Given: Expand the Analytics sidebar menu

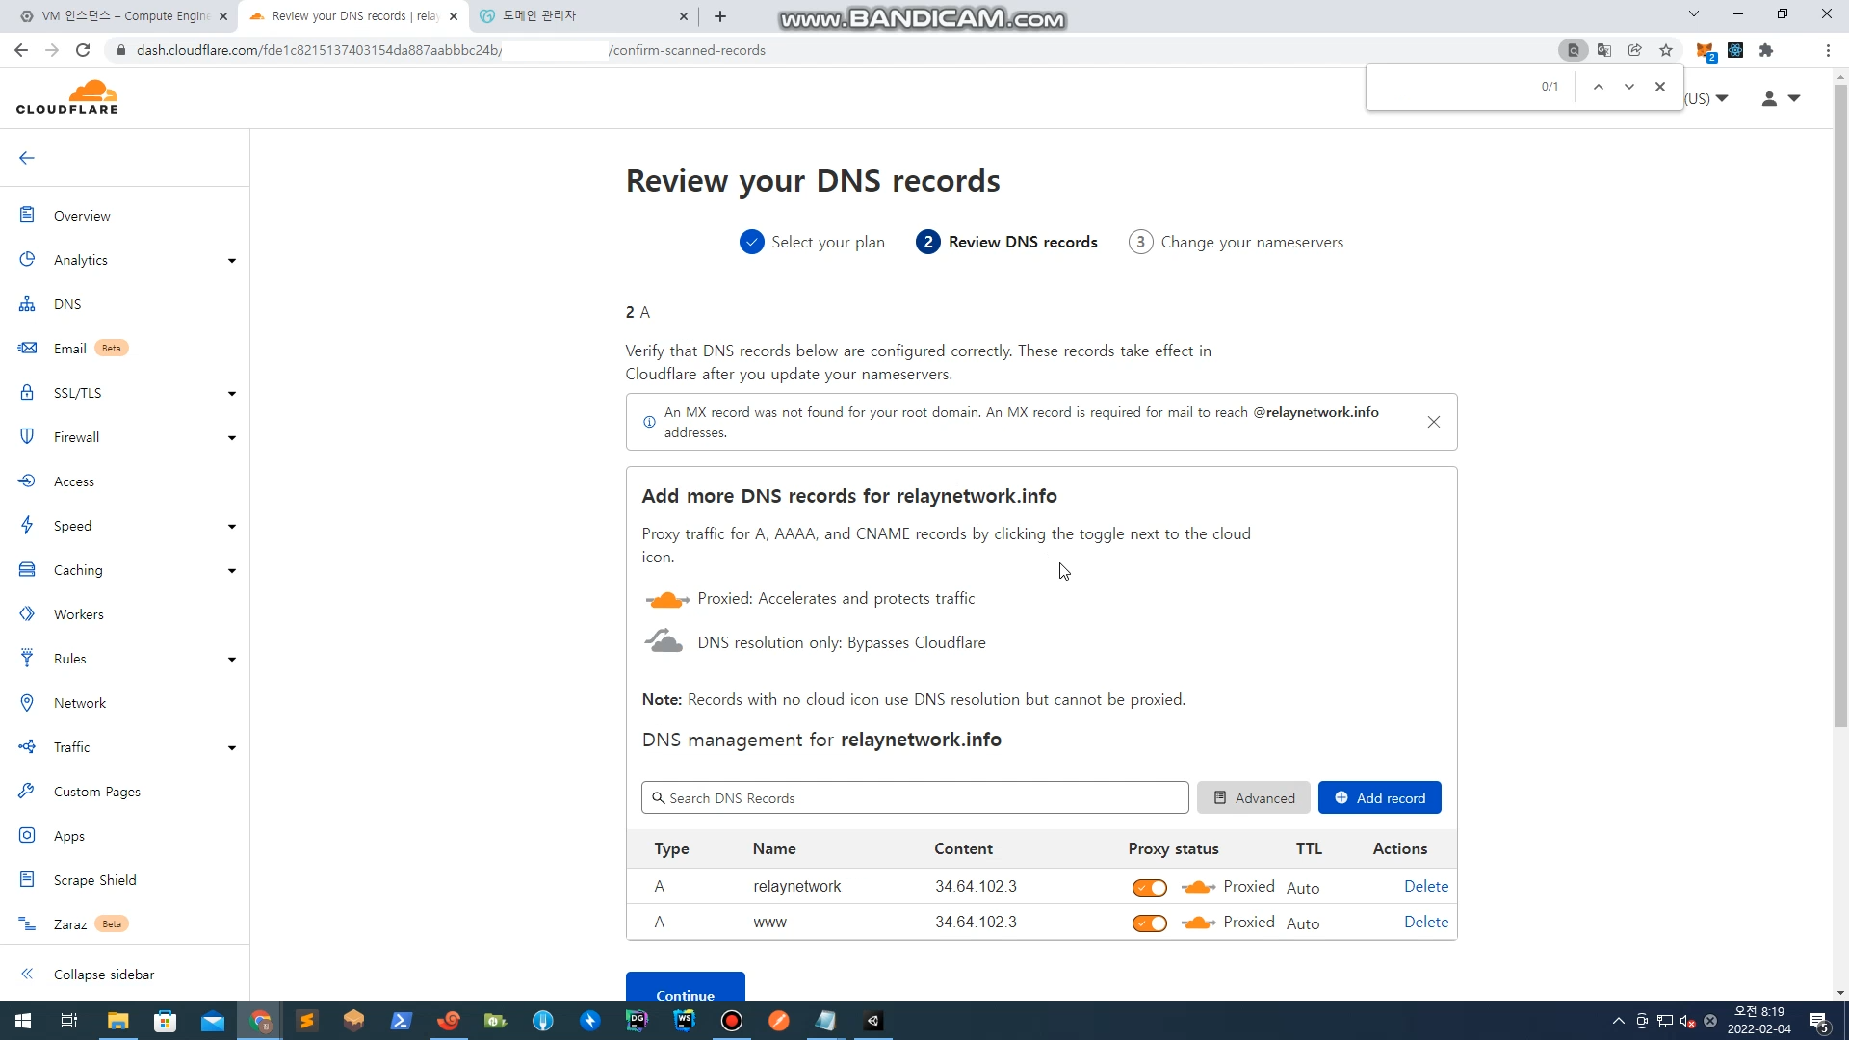Looking at the screenshot, I should [231, 260].
